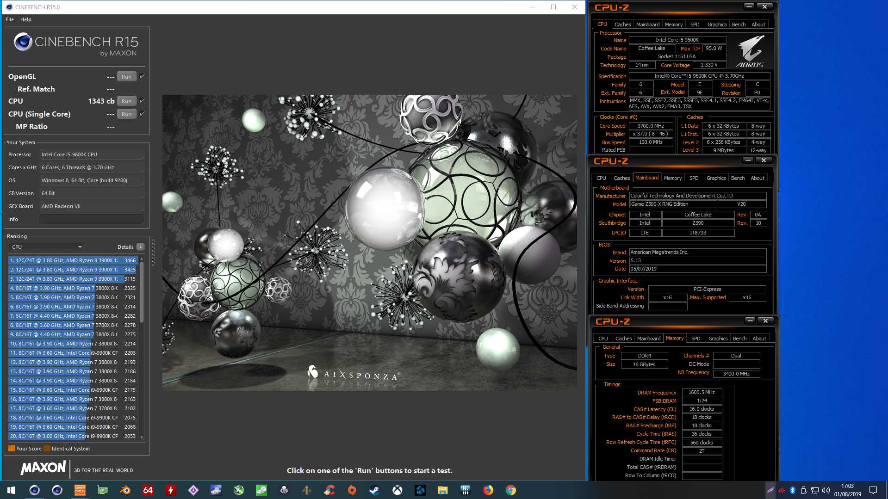Select Memory tab in top CPU-Z window
The width and height of the screenshot is (888, 499).
pyautogui.click(x=673, y=25)
